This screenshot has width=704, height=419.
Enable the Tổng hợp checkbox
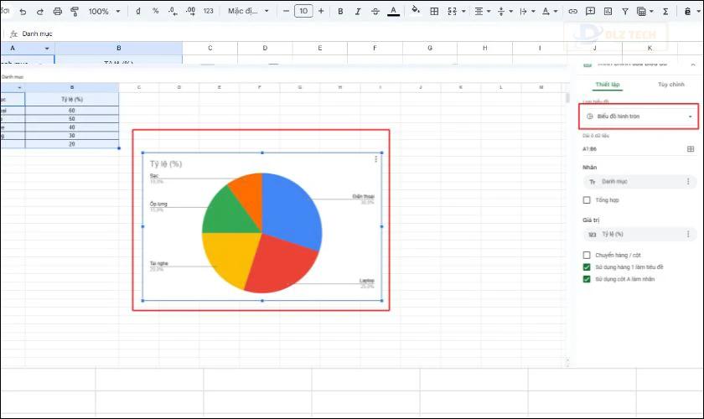[587, 199]
